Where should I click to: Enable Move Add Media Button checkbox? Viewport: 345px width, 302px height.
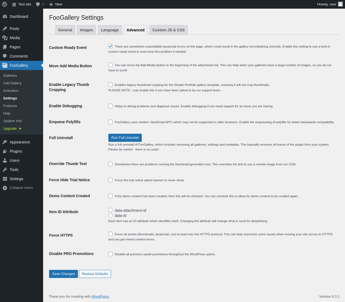tap(111, 65)
